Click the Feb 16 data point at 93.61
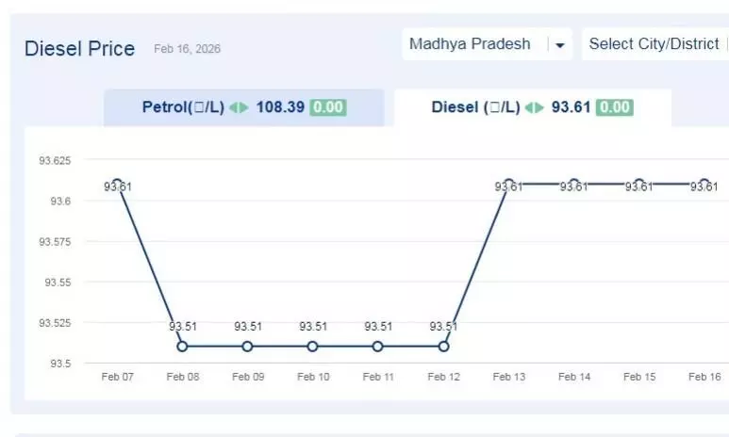Image resolution: width=729 pixels, height=437 pixels. pyautogui.click(x=704, y=184)
